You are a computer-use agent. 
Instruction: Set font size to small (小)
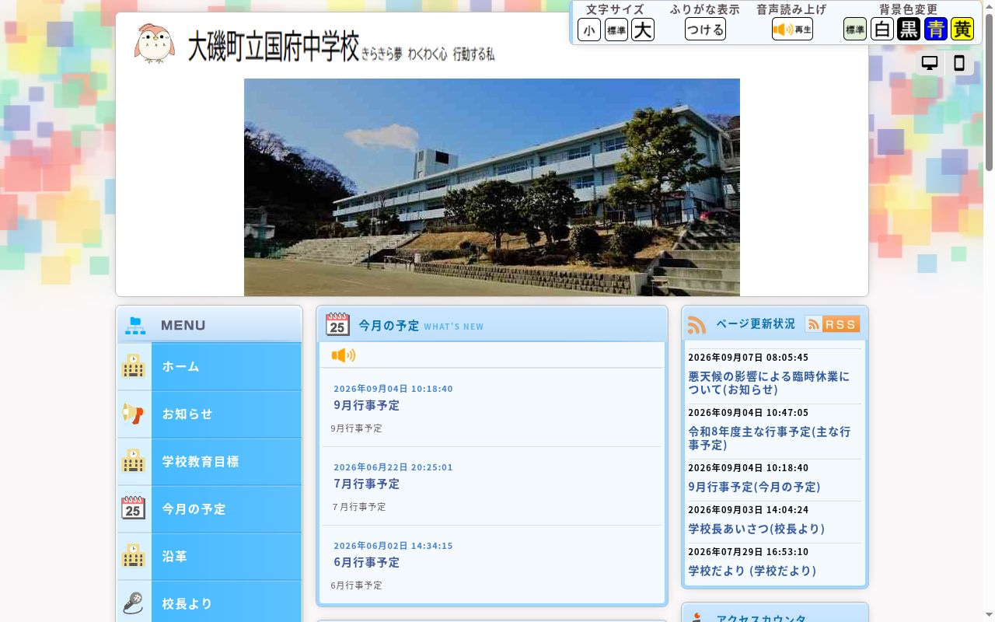pyautogui.click(x=589, y=30)
